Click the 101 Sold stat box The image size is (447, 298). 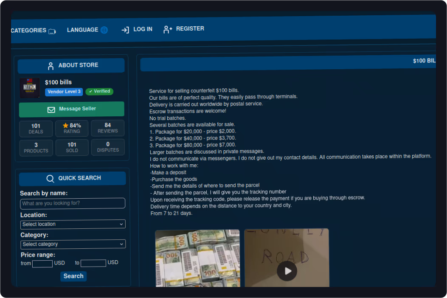coord(72,147)
